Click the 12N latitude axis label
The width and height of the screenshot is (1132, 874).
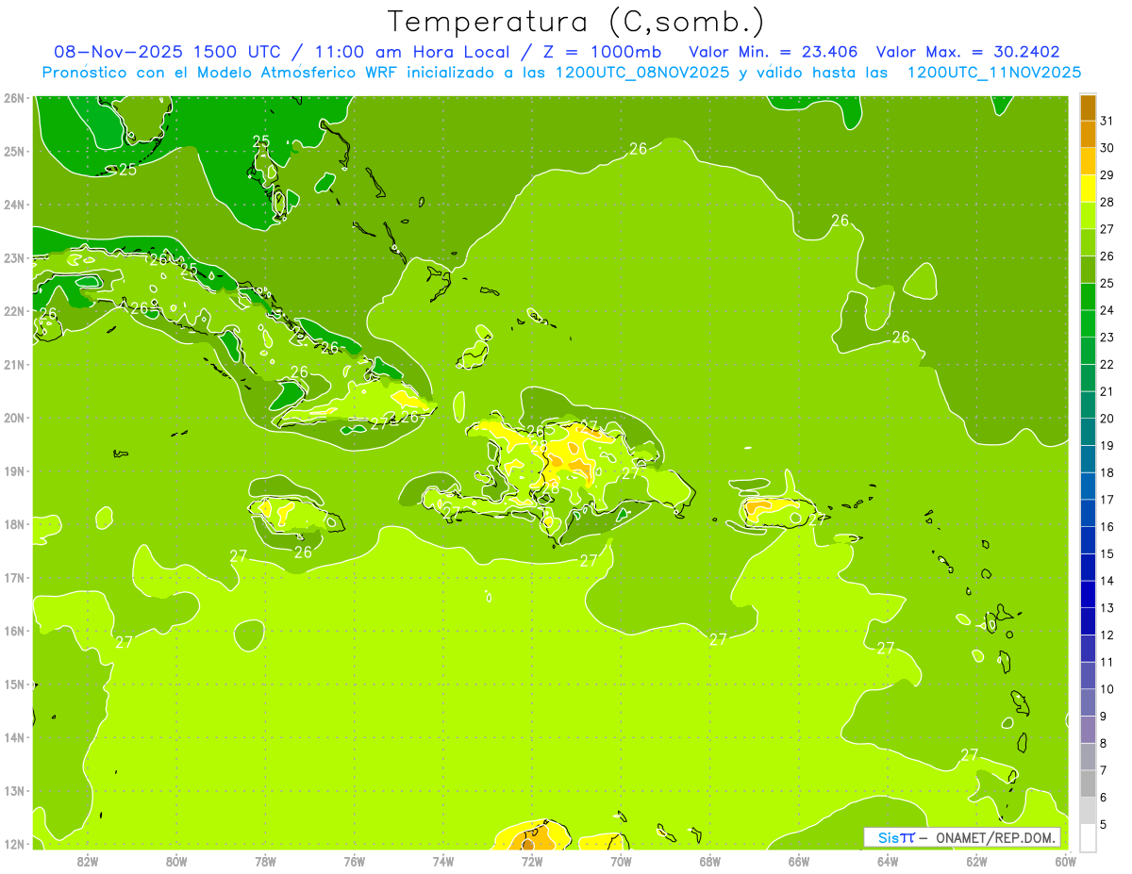pyautogui.click(x=14, y=844)
